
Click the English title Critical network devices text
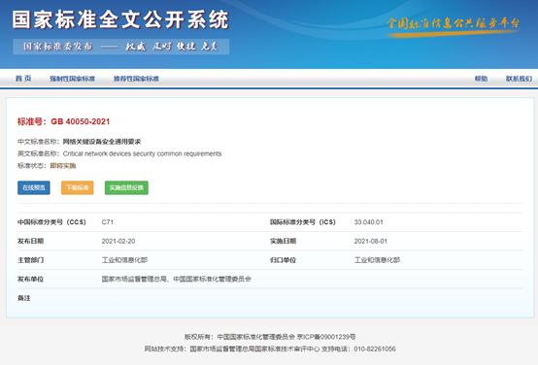tap(142, 153)
